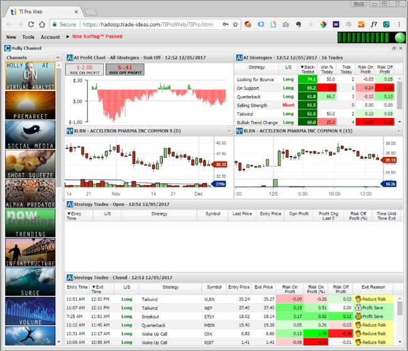This screenshot has width=408, height=351.
Task: Open the Volume channel
Action: tap(30, 311)
